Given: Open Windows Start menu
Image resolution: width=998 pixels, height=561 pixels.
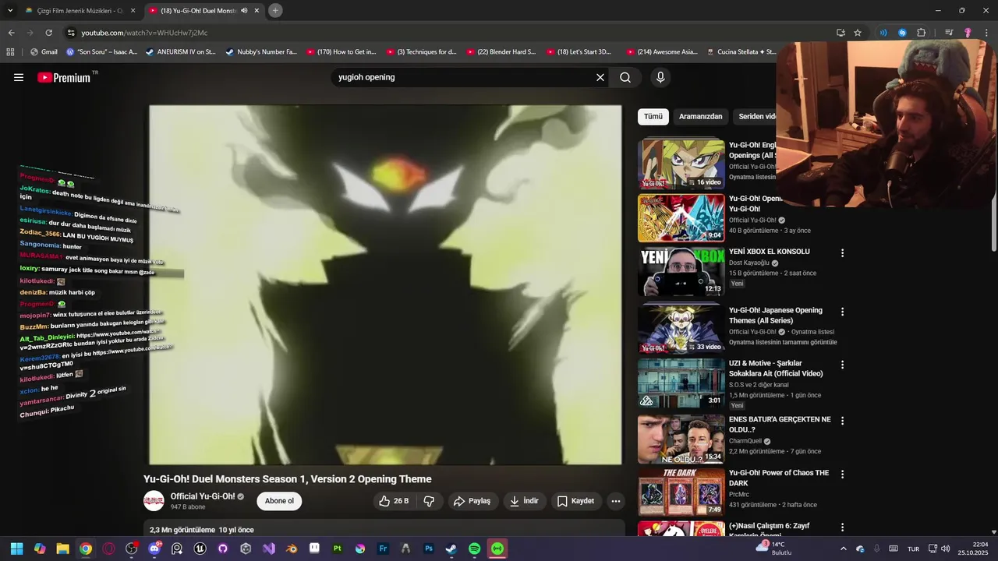Looking at the screenshot, I should pos(16,549).
